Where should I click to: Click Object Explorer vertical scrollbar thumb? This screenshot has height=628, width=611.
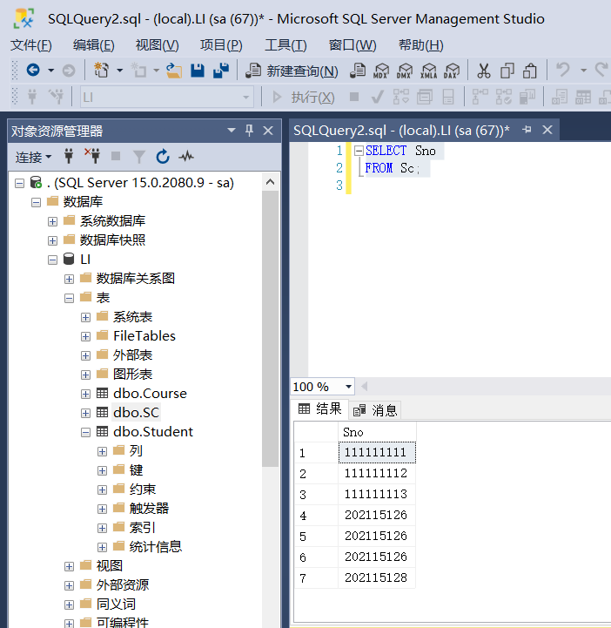click(x=271, y=328)
